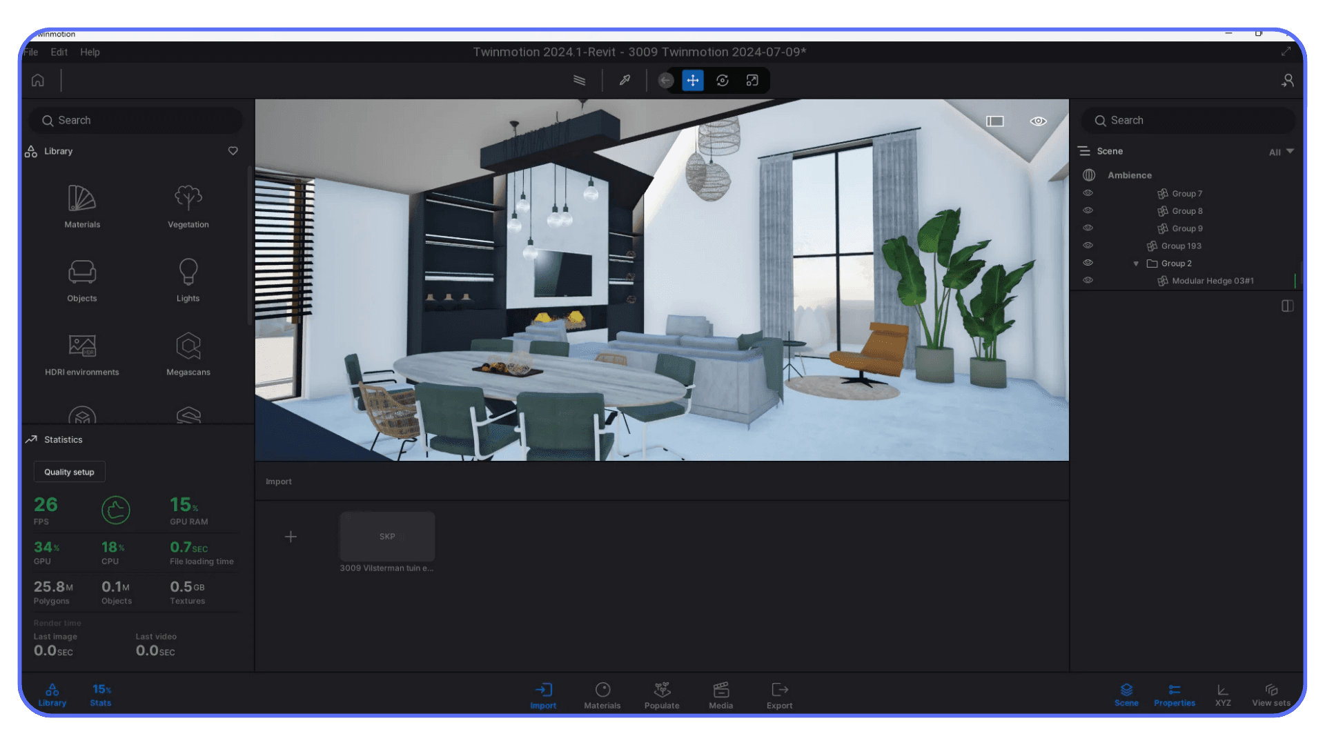Click the Home icon in the toolbar

click(37, 80)
